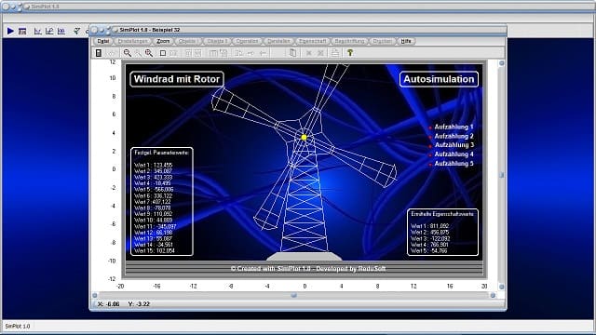
Task: Click the 'Y: -3.22' coordinate readout
Action: tap(139, 304)
